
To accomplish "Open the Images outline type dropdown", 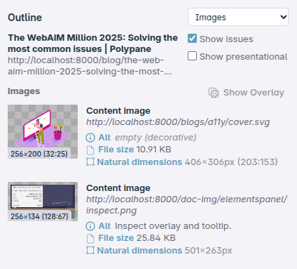I will (x=238, y=17).
